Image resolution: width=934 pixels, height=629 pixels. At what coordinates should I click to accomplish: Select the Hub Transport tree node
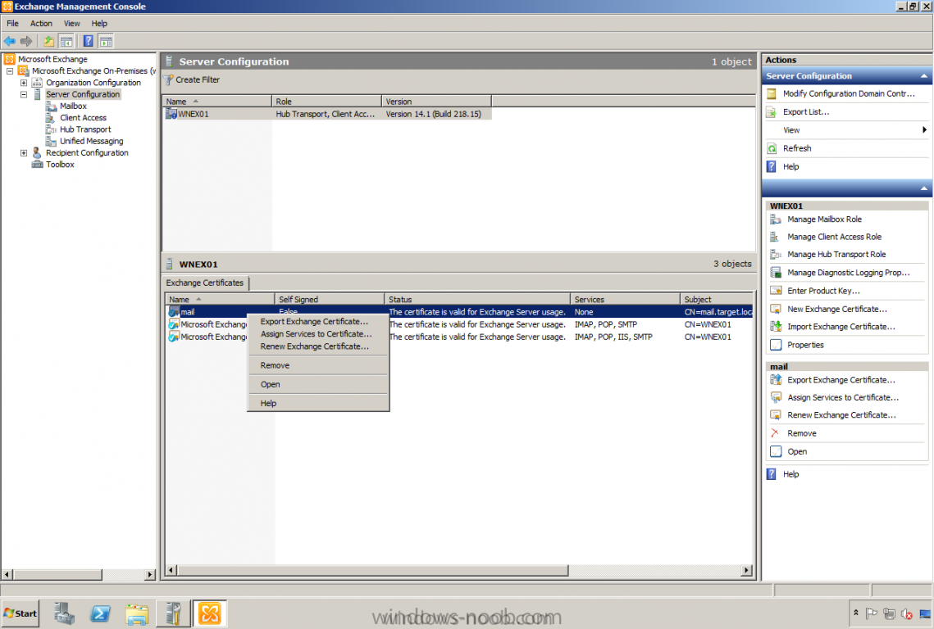pyautogui.click(x=85, y=129)
